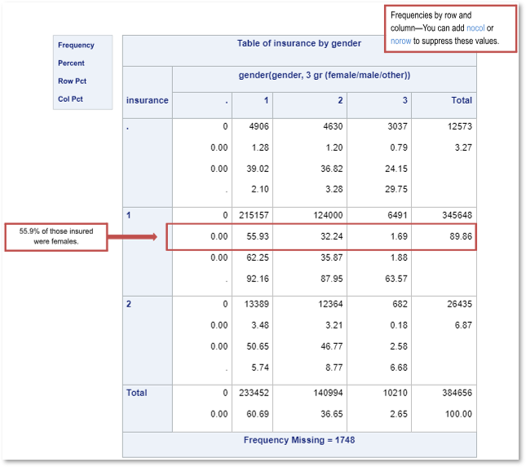Click the gender variable header with female/male/other

(323, 75)
